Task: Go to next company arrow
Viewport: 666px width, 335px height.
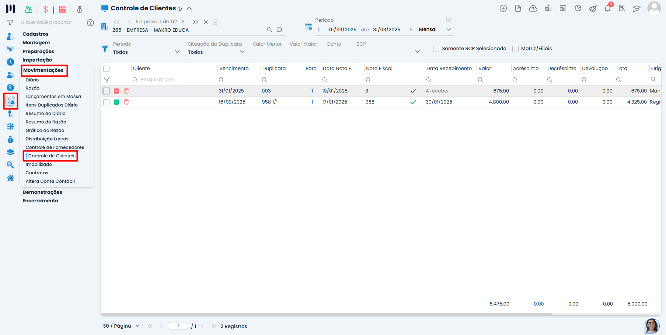Action: [183, 22]
